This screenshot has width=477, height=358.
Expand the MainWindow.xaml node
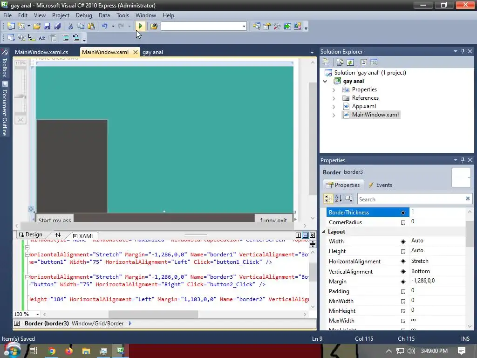click(x=334, y=115)
